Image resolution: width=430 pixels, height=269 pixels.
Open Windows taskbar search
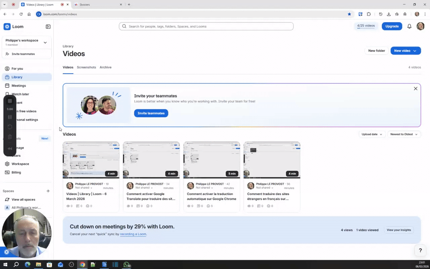click(x=16, y=265)
